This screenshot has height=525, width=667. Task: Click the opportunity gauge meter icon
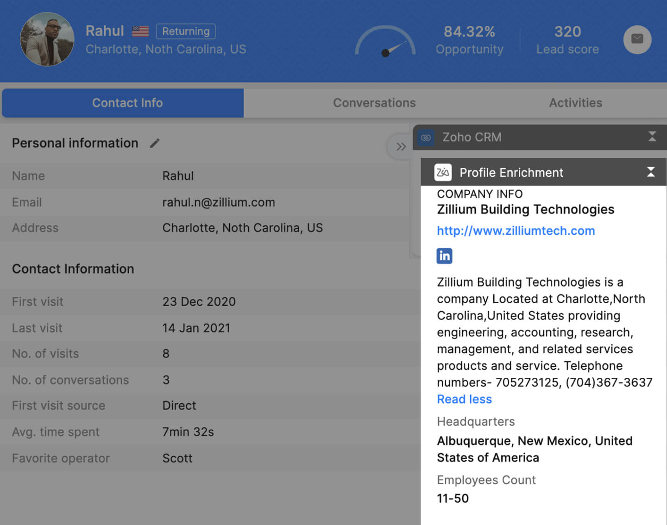[x=385, y=42]
